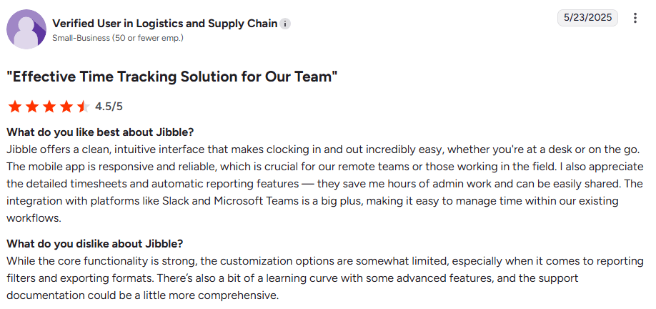Click "What do you dislike about Jibble?" heading
The image size is (656, 309).
click(x=95, y=244)
